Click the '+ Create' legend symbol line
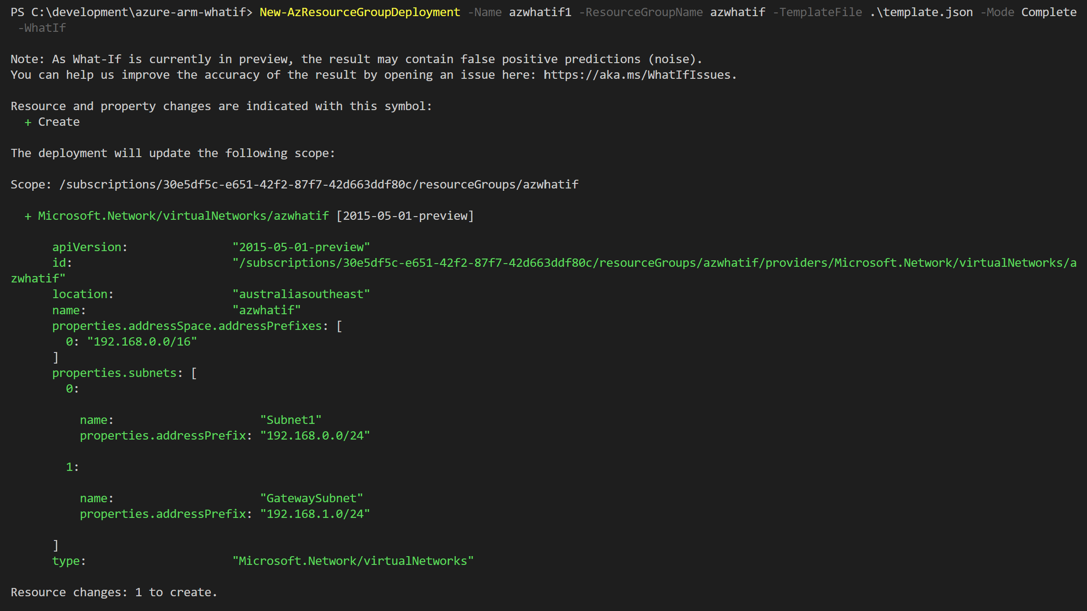 [52, 122]
